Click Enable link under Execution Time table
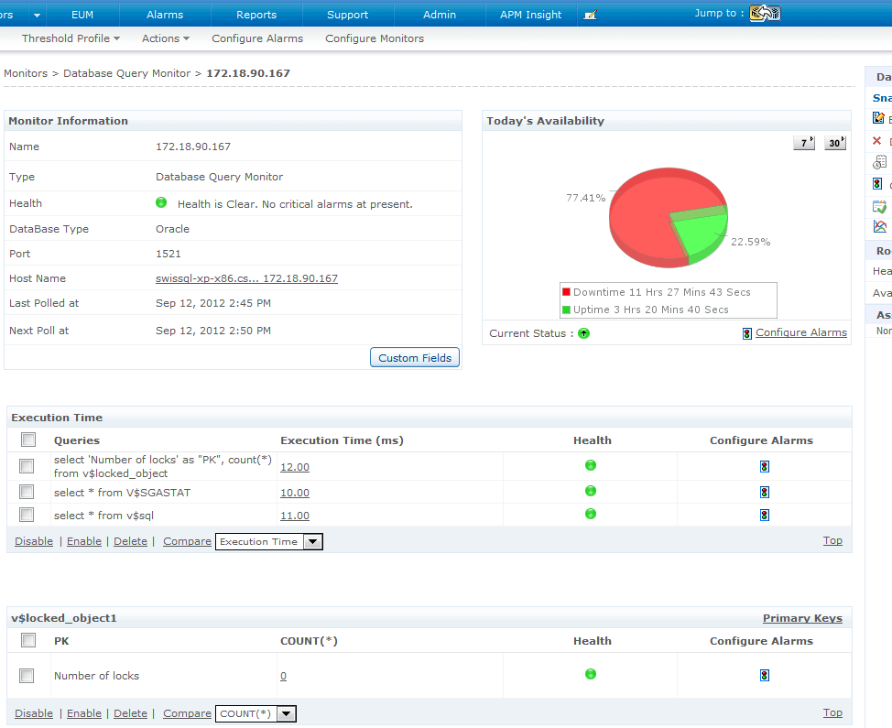Viewport: 892px width, 728px height. click(x=84, y=541)
